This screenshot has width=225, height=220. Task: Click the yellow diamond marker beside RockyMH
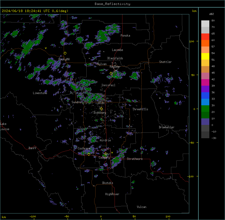click(x=65, y=53)
